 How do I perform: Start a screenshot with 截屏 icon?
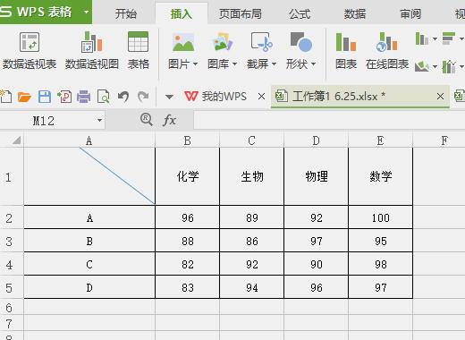click(x=261, y=43)
